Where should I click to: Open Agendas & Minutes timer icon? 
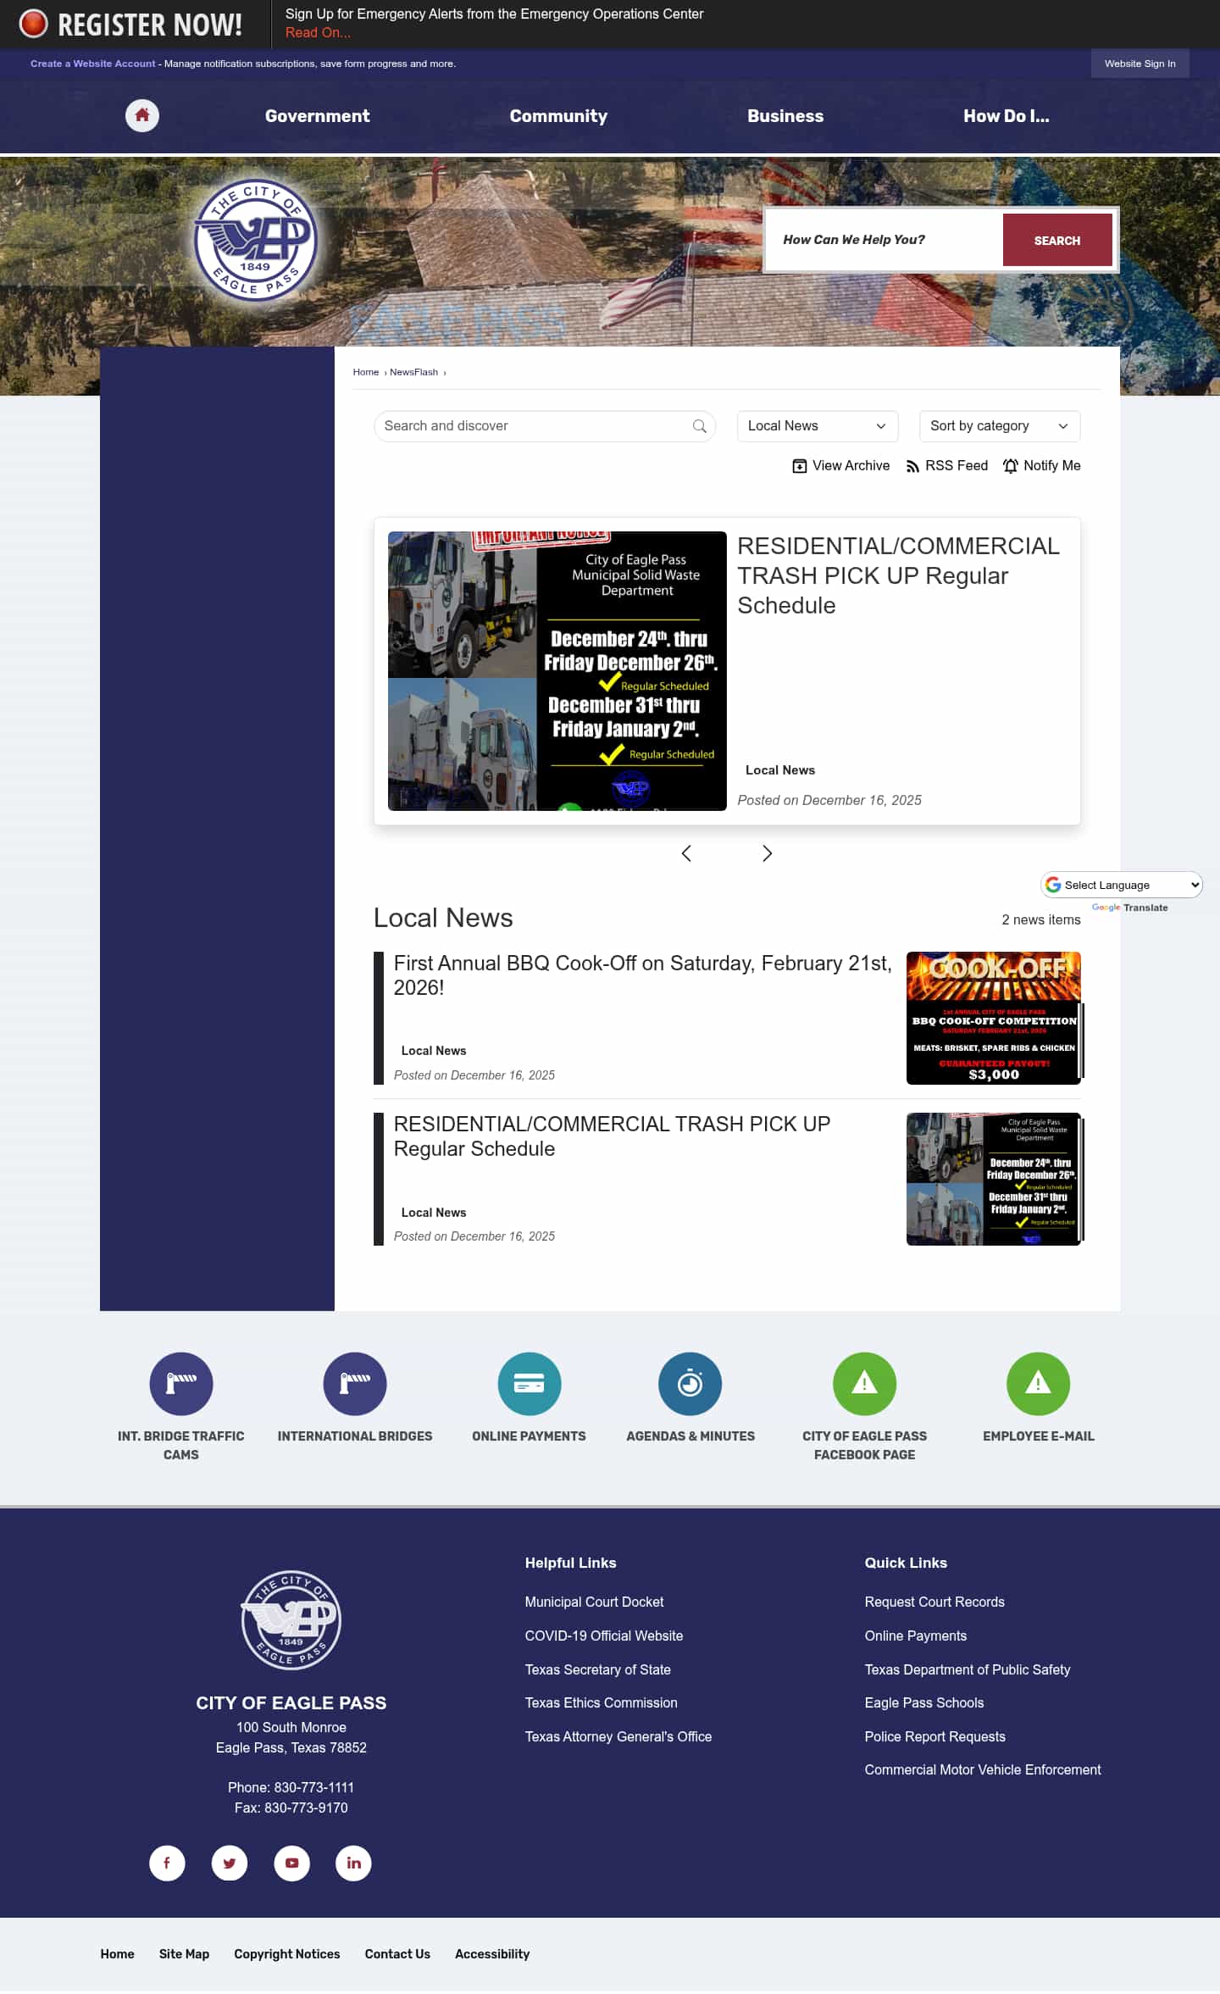(x=690, y=1384)
